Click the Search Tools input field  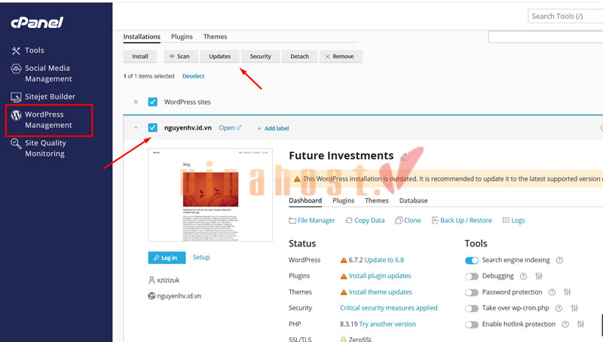(565, 16)
